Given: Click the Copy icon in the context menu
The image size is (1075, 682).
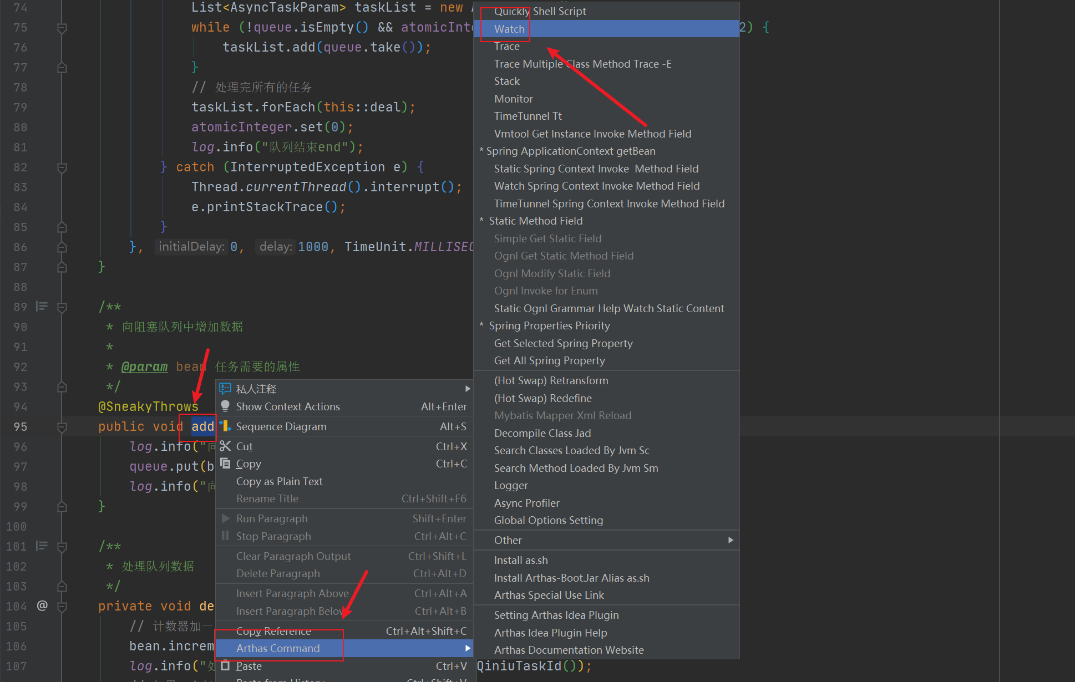Looking at the screenshot, I should (225, 464).
